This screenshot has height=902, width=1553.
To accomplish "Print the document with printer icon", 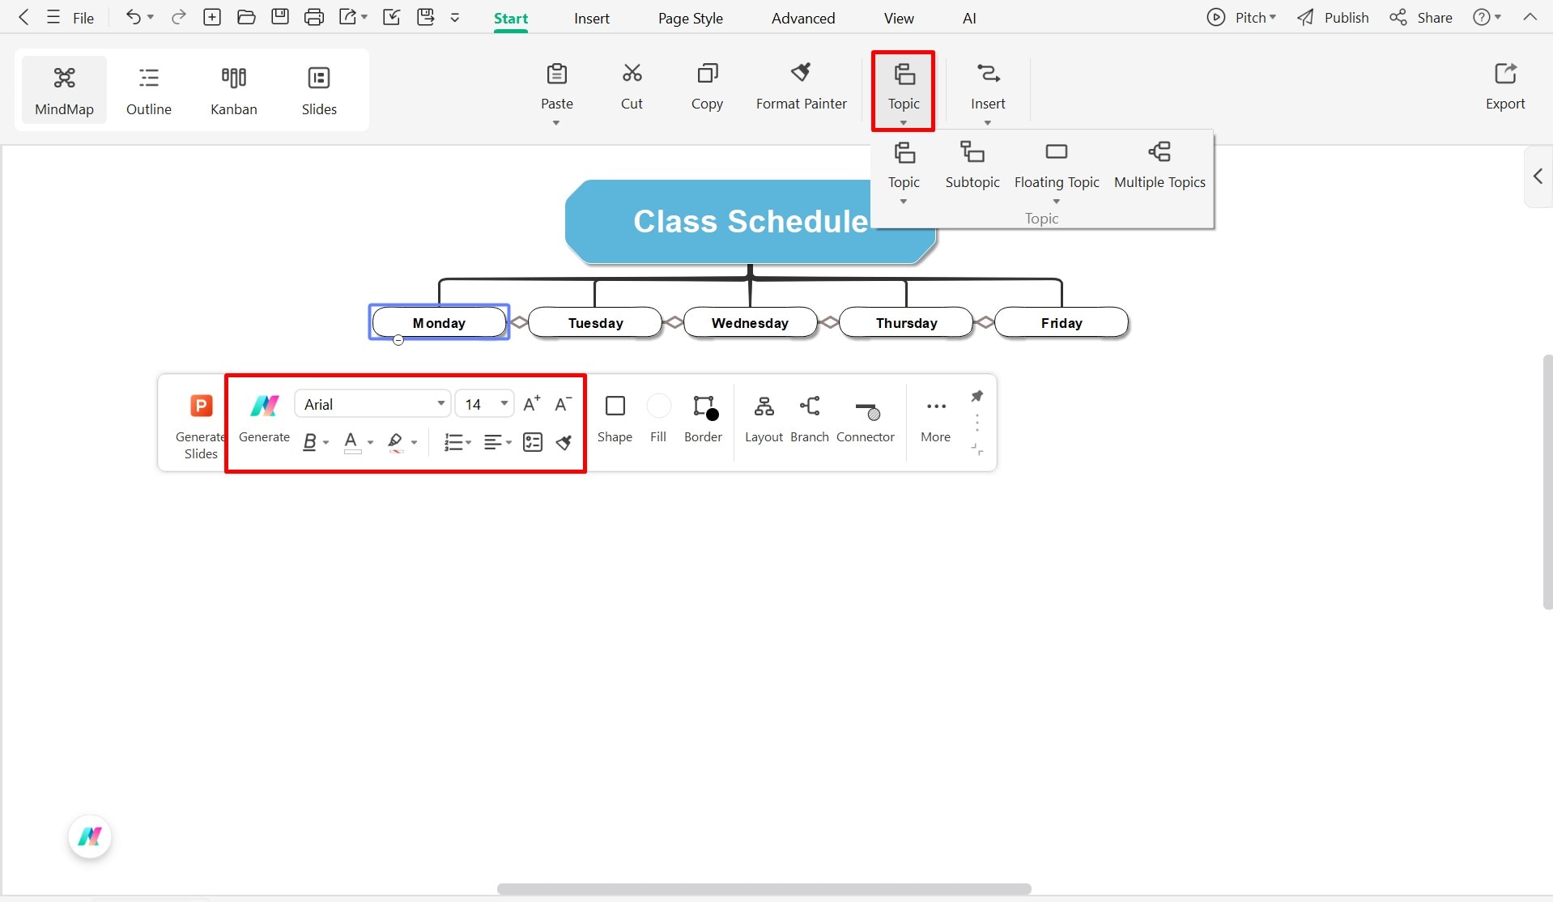I will point(314,17).
